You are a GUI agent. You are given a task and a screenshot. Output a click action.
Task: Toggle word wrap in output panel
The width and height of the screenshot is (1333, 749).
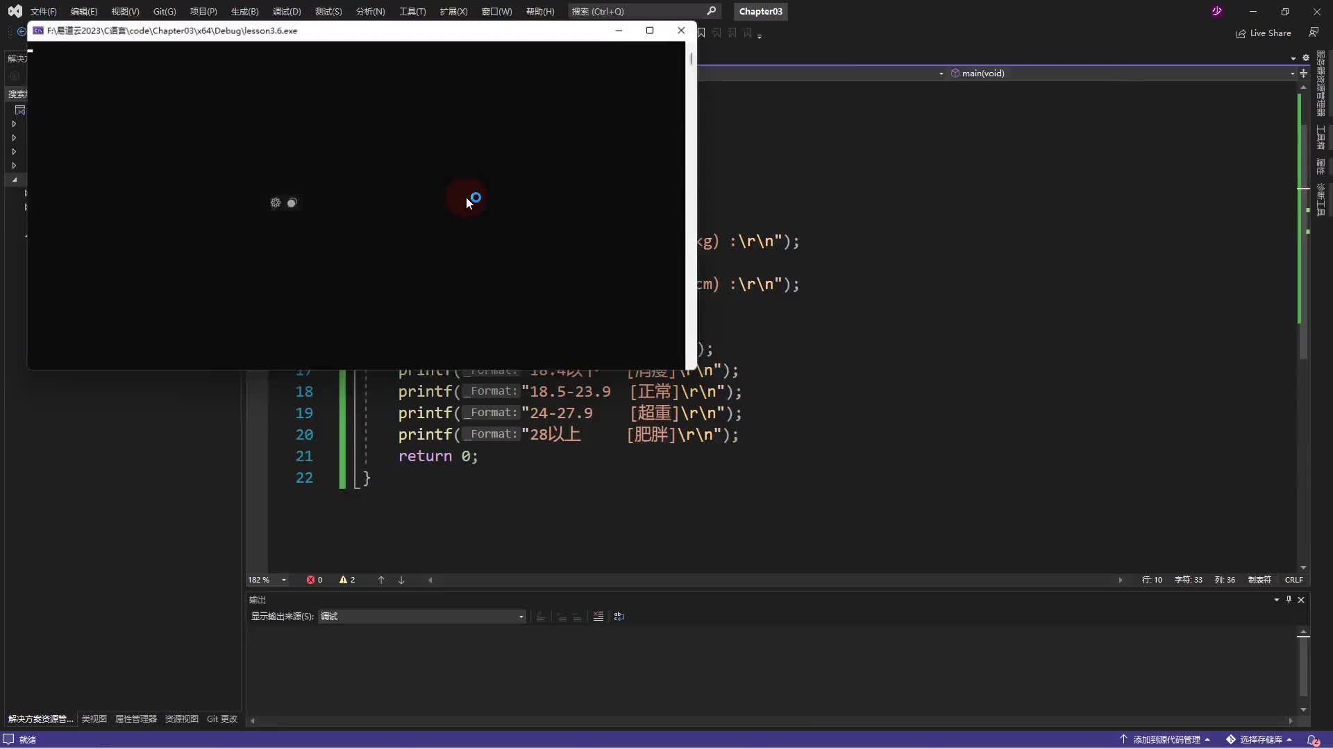pos(619,617)
